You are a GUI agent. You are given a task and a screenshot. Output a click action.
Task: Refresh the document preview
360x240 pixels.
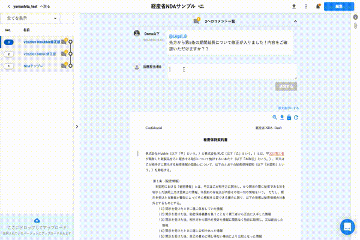(296, 118)
